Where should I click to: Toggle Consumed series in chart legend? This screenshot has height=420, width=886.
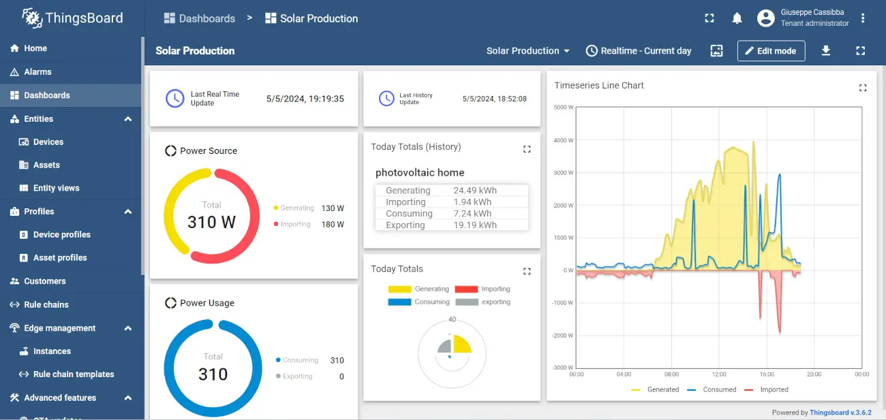point(712,389)
